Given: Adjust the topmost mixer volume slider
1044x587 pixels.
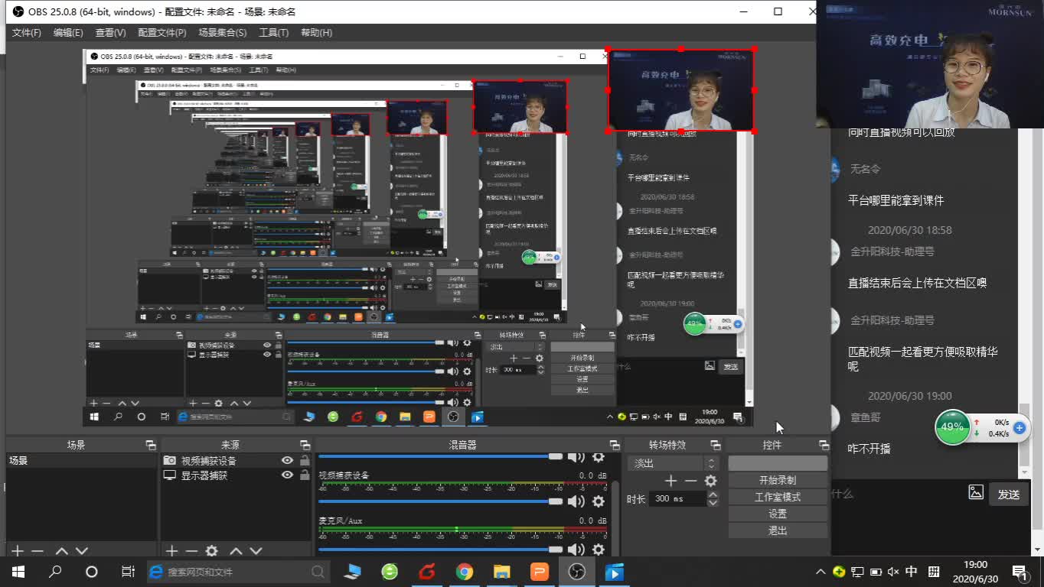Looking at the screenshot, I should pos(440,456).
